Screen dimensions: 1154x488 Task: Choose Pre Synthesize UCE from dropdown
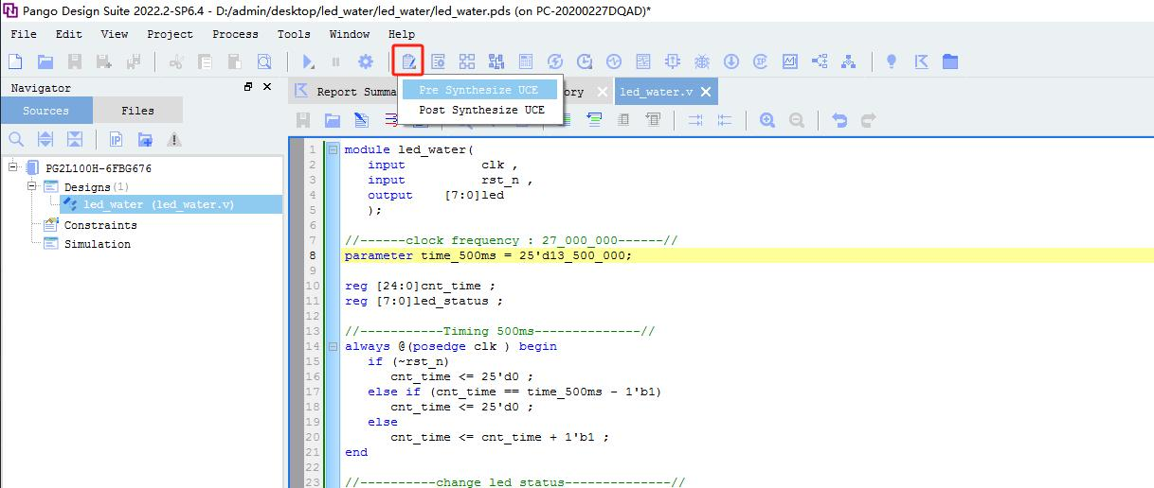click(x=478, y=90)
